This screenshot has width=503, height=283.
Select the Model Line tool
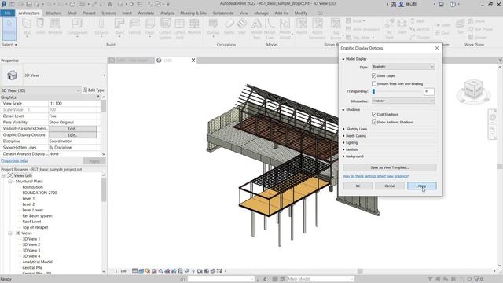[270, 28]
